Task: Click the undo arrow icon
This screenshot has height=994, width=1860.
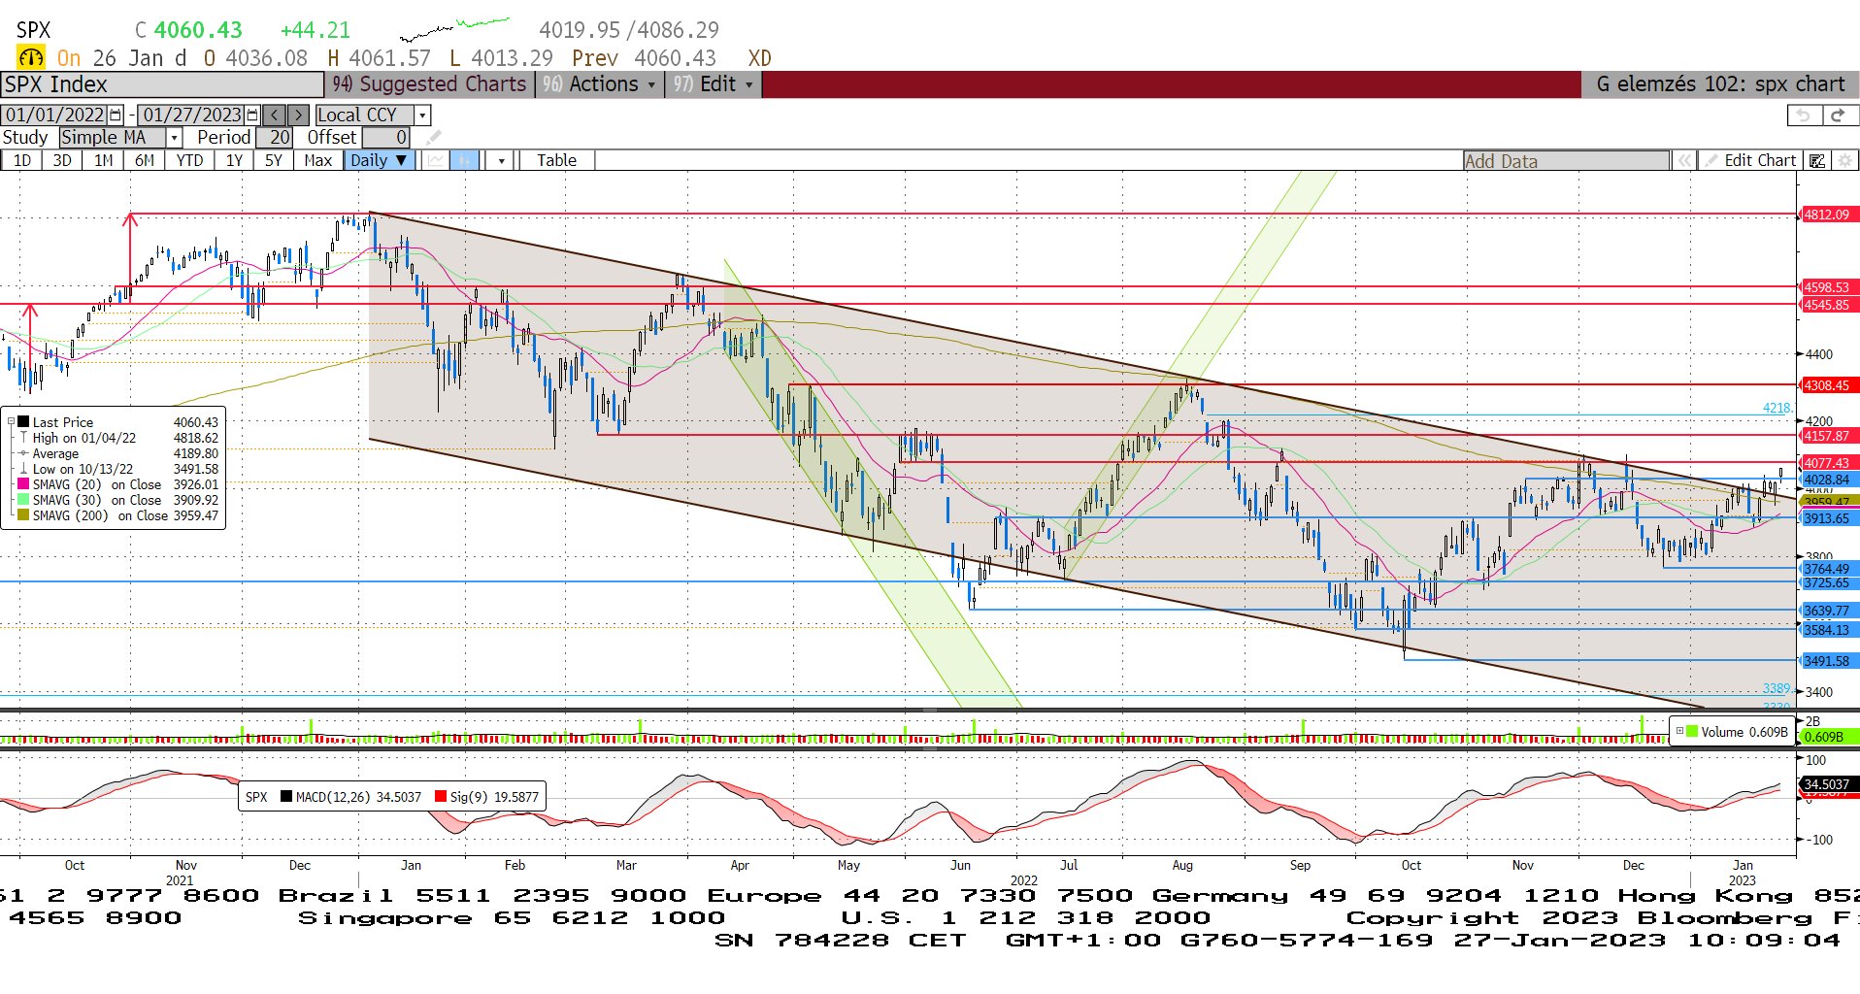Action: (x=1803, y=116)
